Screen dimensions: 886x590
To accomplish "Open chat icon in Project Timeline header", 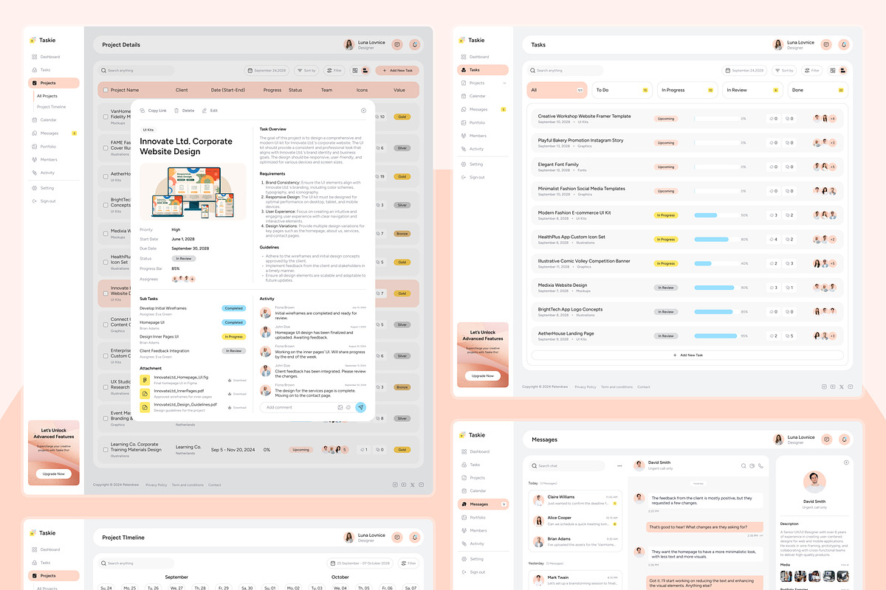I will 397,538.
